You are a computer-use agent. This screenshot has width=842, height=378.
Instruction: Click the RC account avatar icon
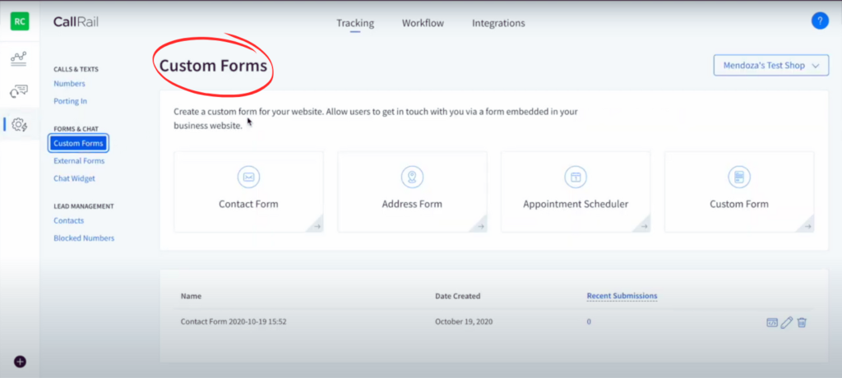(20, 21)
